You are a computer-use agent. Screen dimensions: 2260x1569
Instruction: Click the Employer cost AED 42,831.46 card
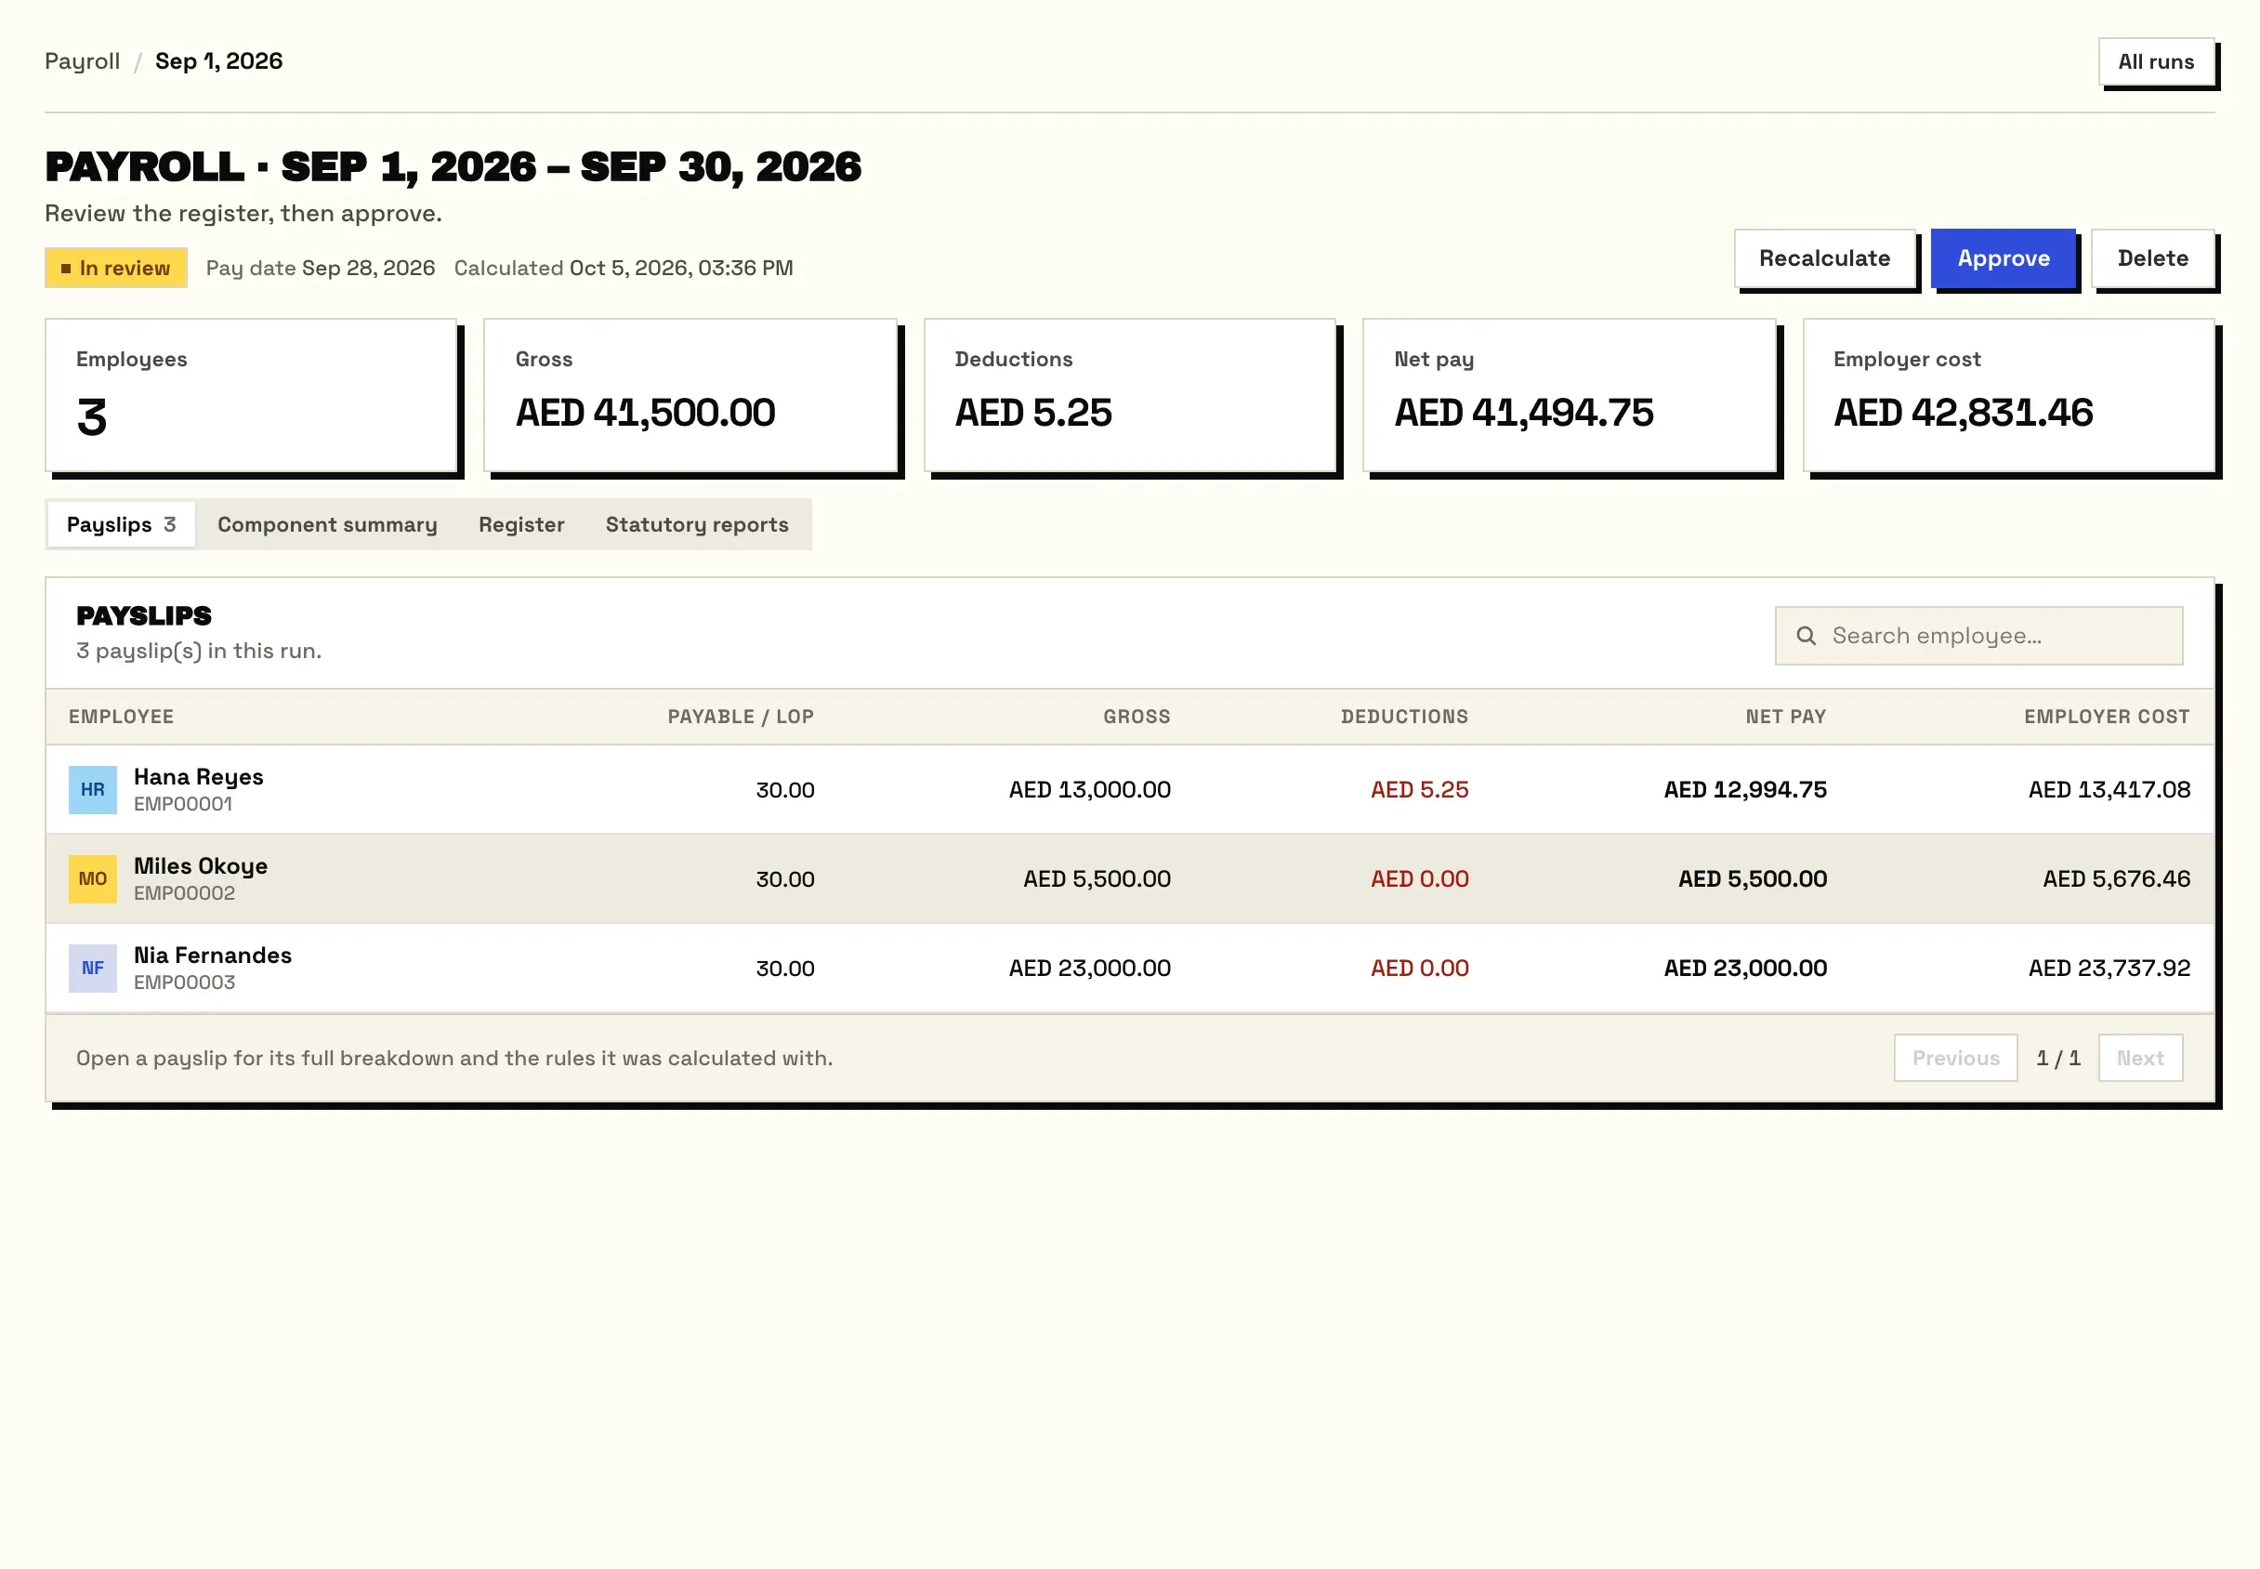point(2008,396)
